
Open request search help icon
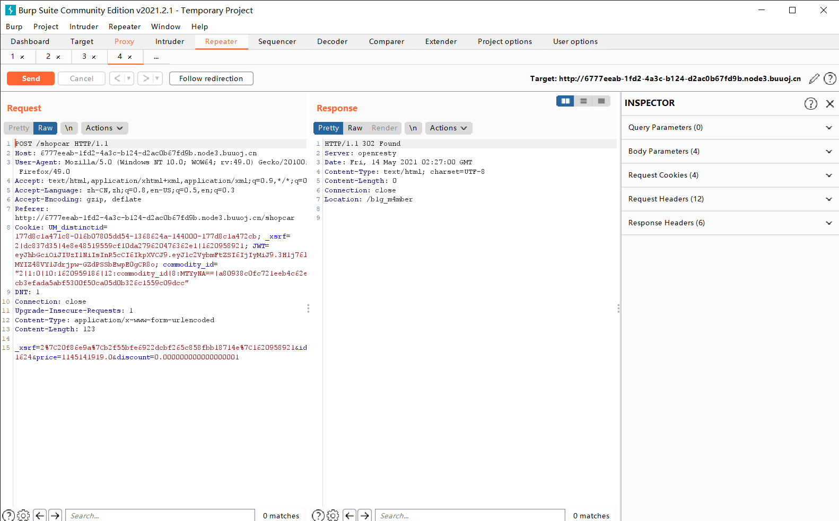8,515
